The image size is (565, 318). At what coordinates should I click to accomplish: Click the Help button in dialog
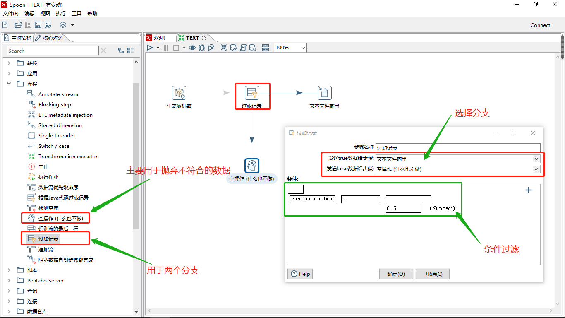pyautogui.click(x=300, y=274)
